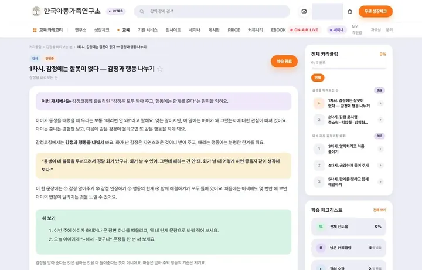Click the 학습 완료 button

[284, 61]
